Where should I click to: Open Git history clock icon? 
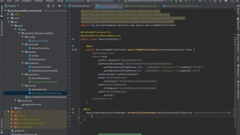coord(215,1)
